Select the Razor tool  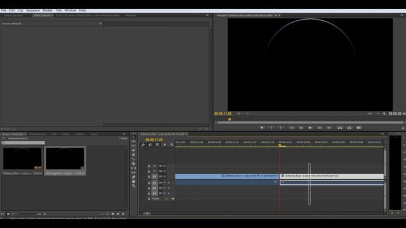(134, 163)
